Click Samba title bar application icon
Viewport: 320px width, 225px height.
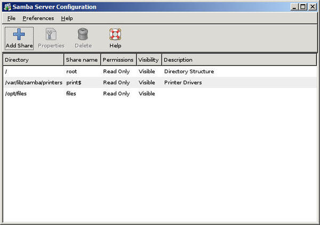7,7
